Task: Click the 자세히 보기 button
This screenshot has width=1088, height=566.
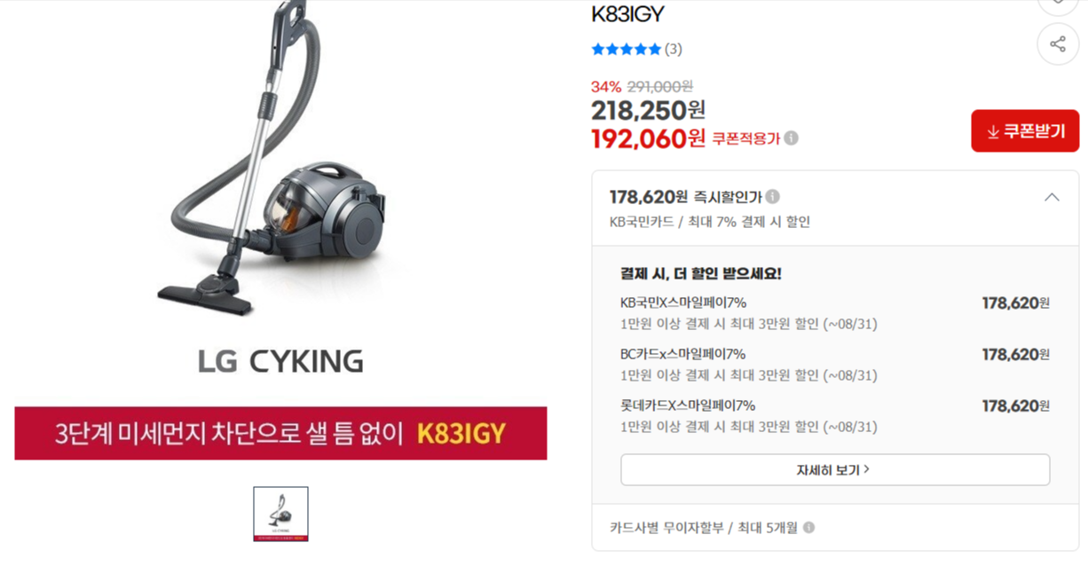Action: (835, 469)
